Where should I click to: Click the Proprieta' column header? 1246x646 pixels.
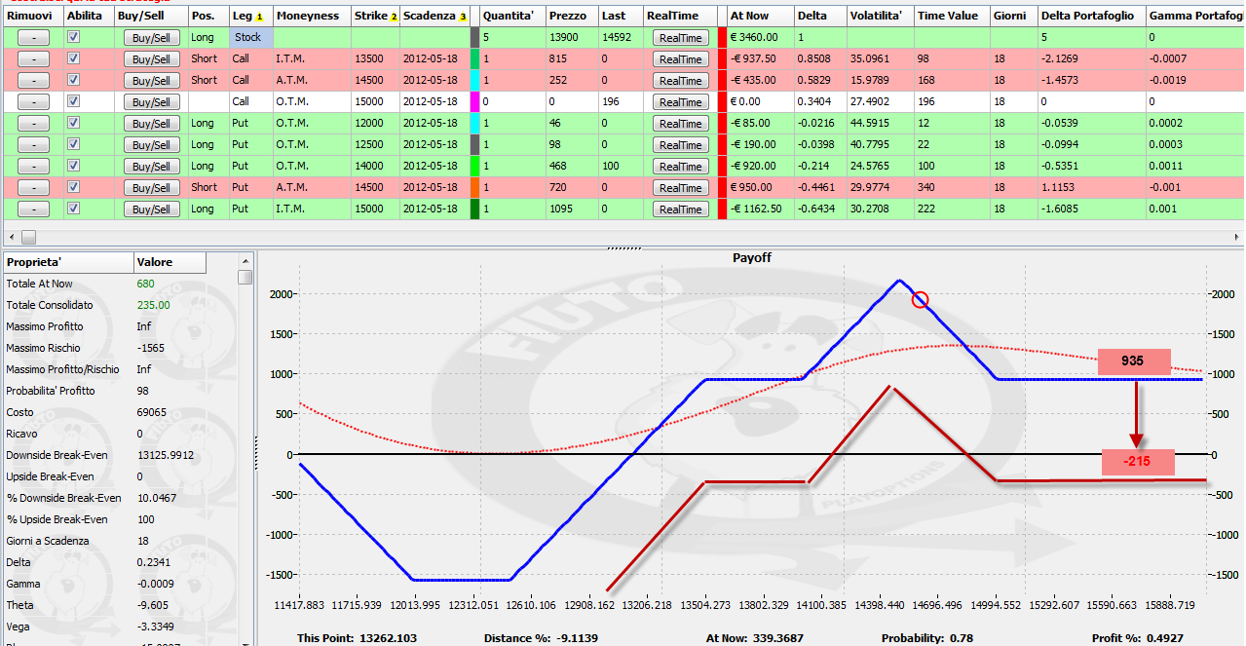(x=67, y=262)
